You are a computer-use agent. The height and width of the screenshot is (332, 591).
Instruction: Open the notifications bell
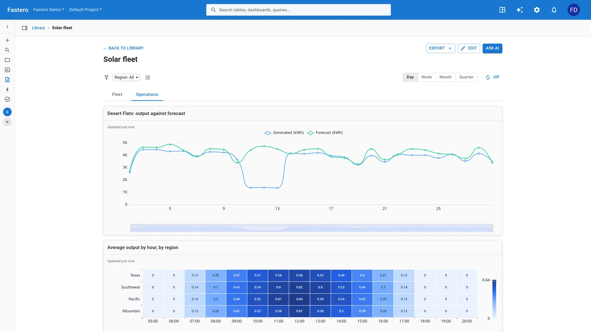coord(554,10)
